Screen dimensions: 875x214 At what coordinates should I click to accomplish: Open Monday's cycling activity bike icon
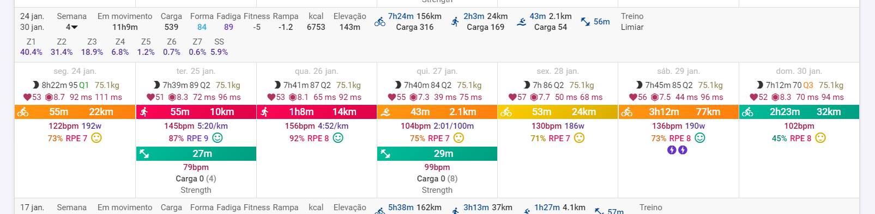coord(23,112)
